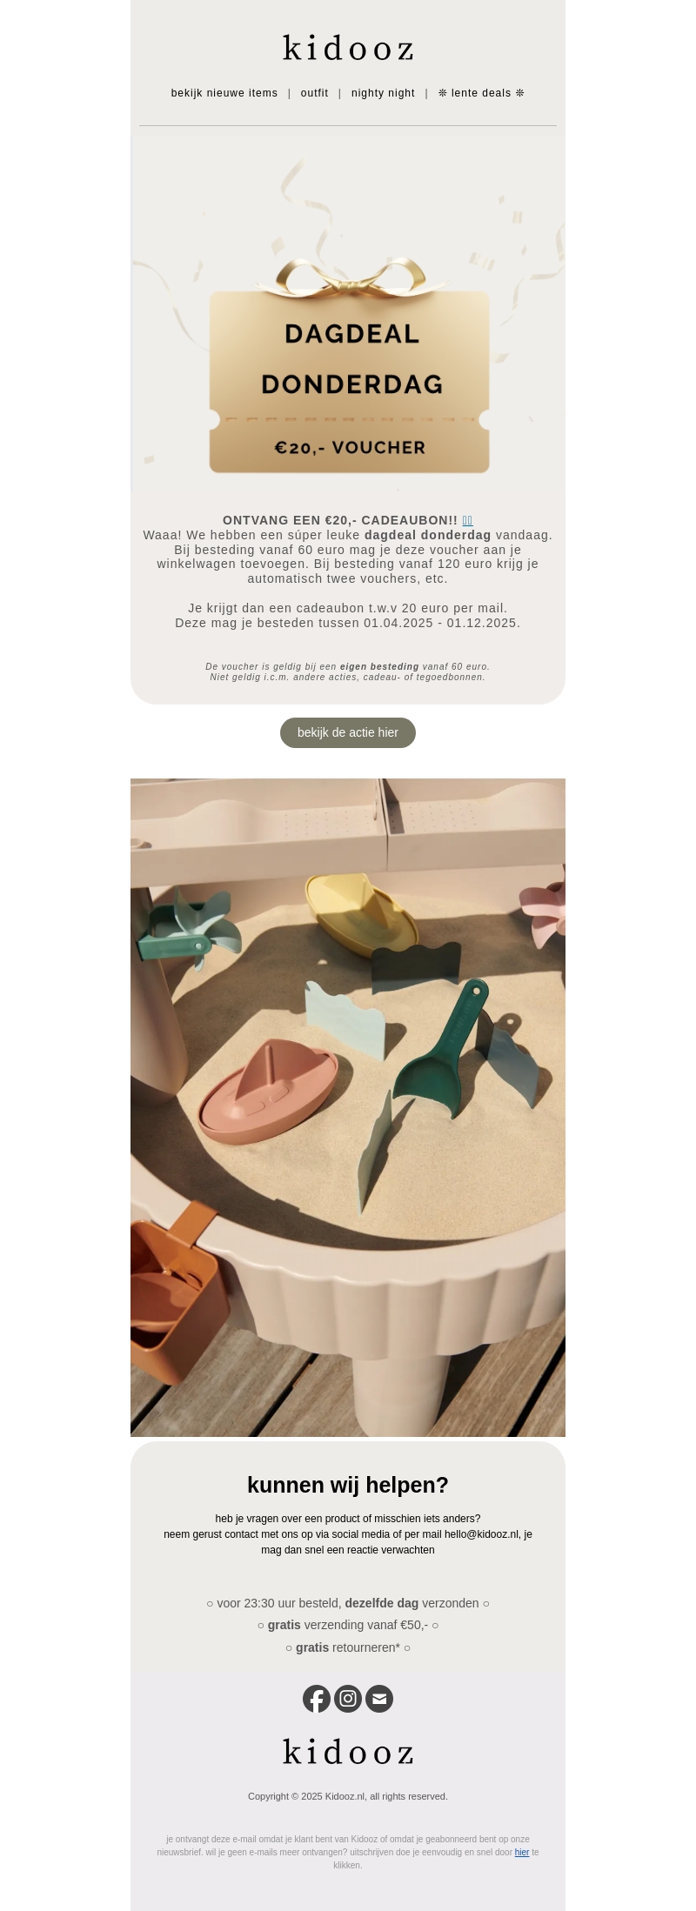The image size is (696, 1911).
Task: Click the sandbox toys product photo
Action: point(348,1107)
